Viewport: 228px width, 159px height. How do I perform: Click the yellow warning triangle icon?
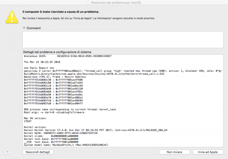(12, 17)
